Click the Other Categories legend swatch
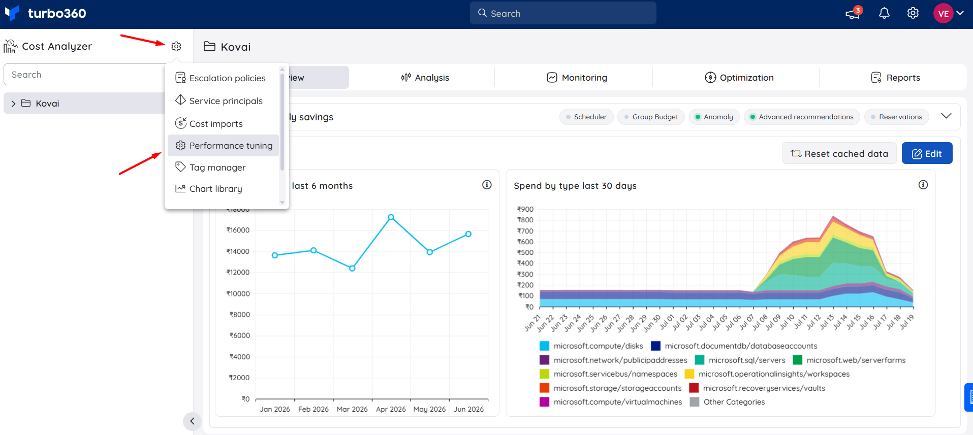 (694, 402)
